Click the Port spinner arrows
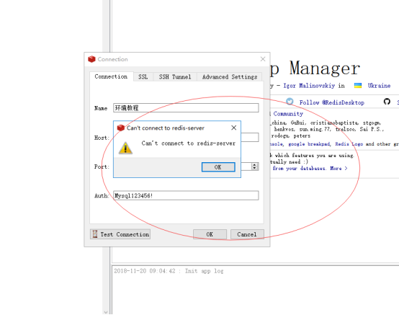The image size is (399, 315). click(254, 167)
